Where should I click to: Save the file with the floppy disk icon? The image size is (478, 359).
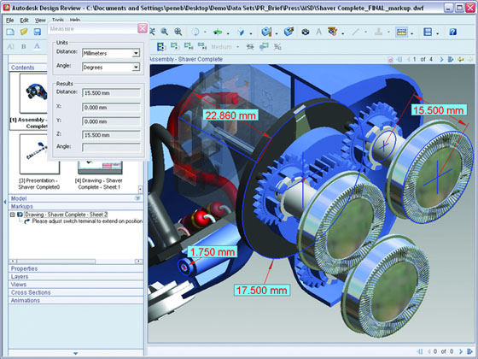(38, 32)
